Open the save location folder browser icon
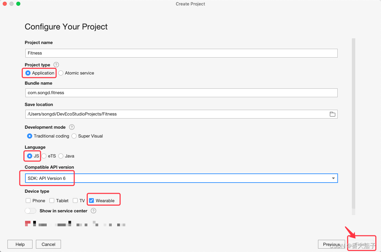This screenshot has height=252, width=381. (x=333, y=114)
